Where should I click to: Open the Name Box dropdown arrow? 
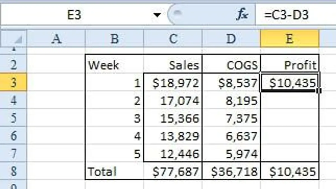pos(158,15)
